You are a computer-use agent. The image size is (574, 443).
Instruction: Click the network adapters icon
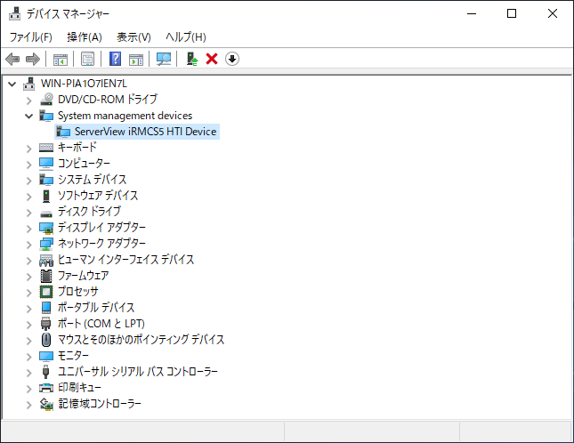[x=46, y=244]
